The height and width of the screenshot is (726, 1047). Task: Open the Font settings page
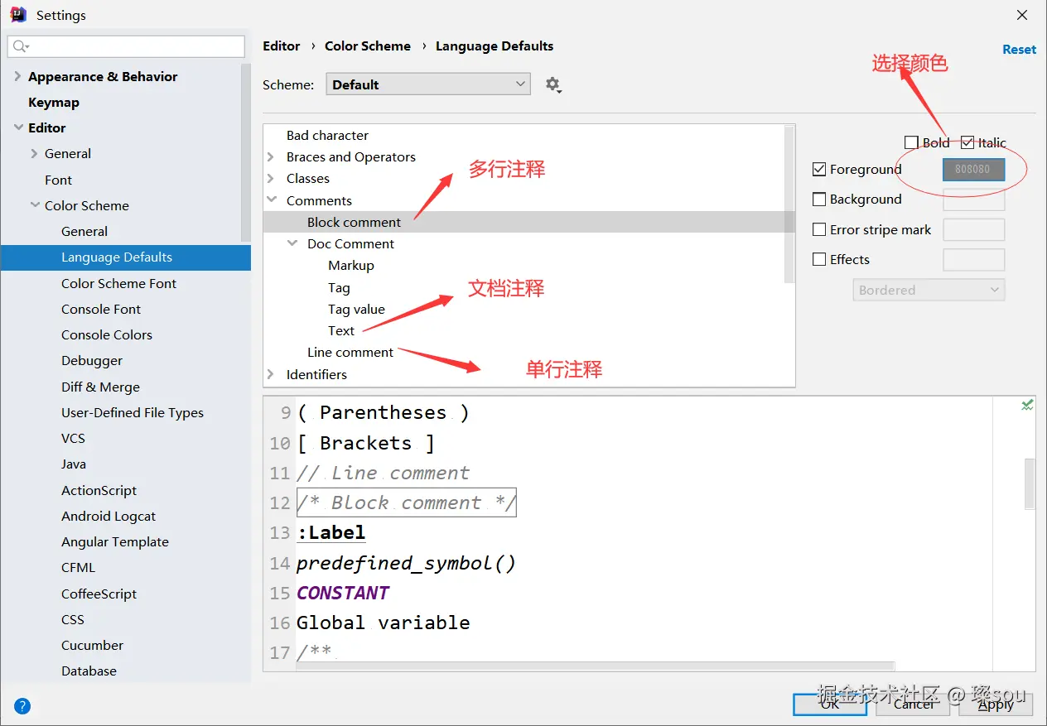click(x=58, y=180)
